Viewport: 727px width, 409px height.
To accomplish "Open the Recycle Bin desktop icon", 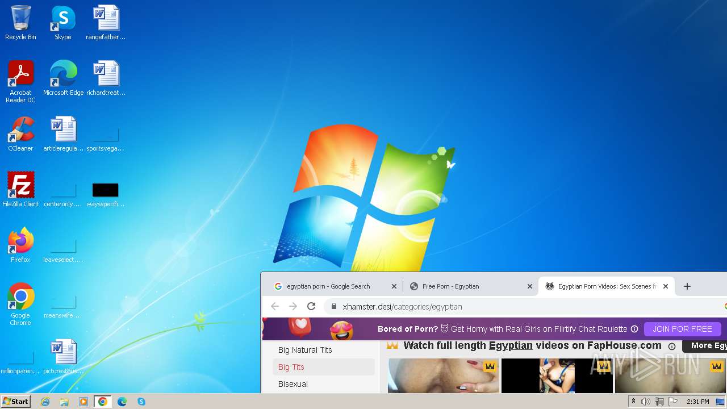I will pyautogui.click(x=20, y=23).
